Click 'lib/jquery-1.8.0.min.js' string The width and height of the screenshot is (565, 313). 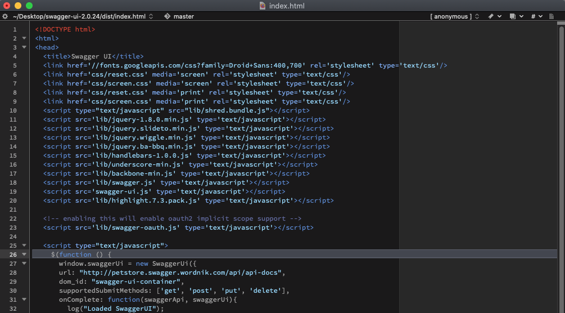142,119
